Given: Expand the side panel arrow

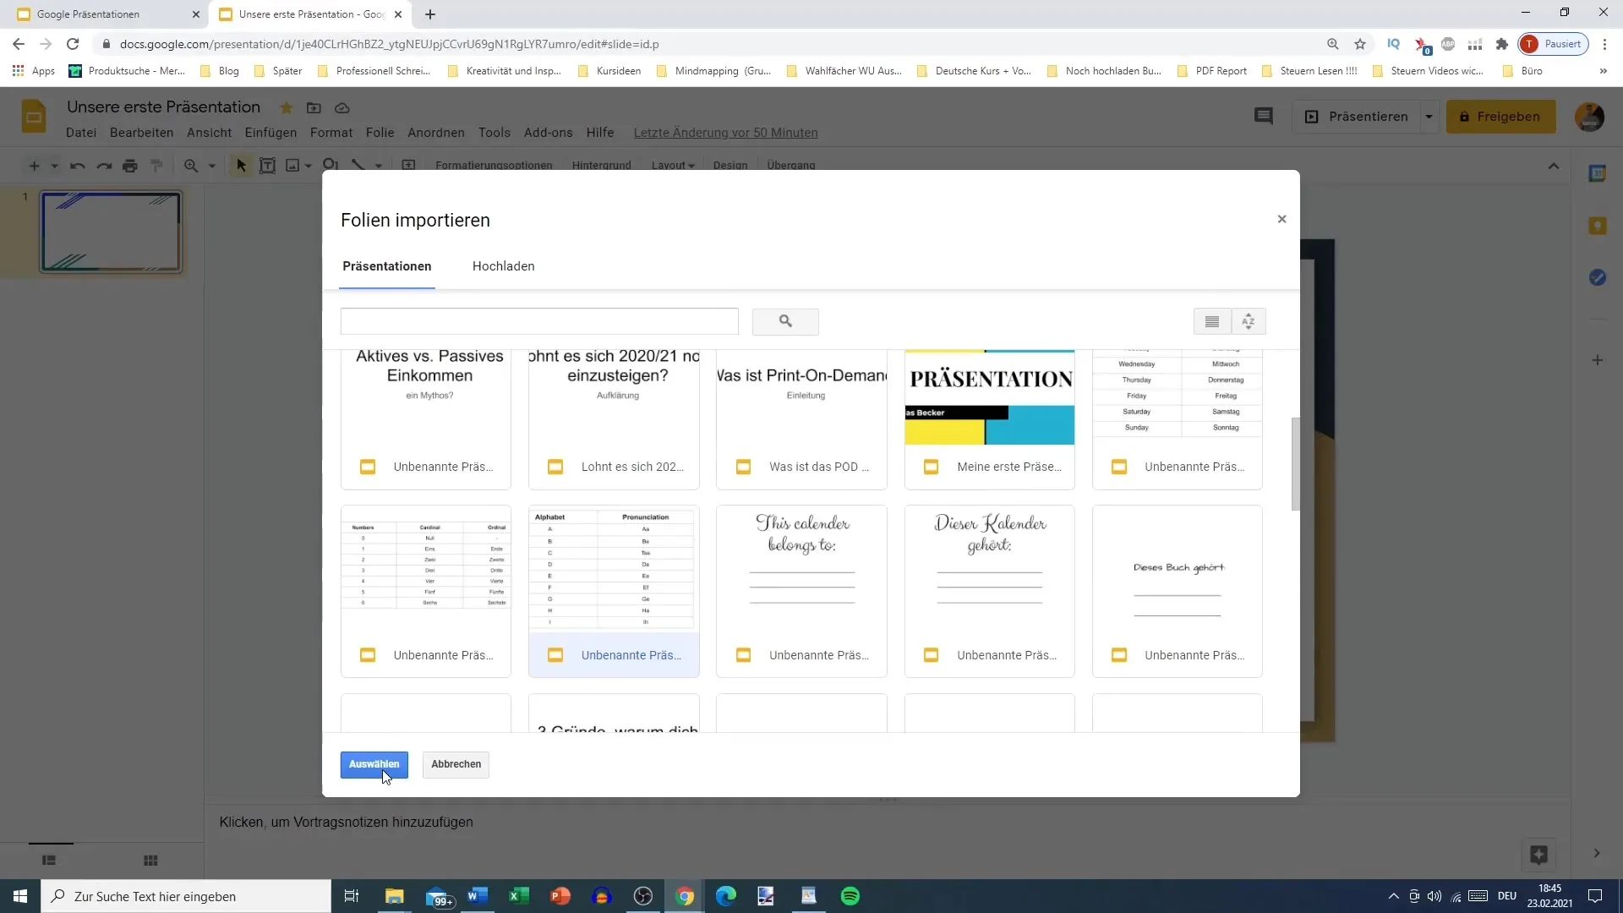Looking at the screenshot, I should [x=1597, y=854].
